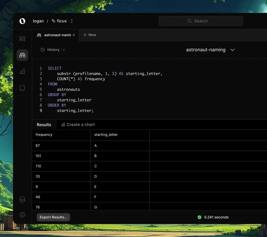
Task: Click the frequency column header
Action: coord(44,135)
